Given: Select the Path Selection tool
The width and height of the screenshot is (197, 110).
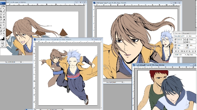Looking at the screenshot, I should pyautogui.click(x=1, y=28).
